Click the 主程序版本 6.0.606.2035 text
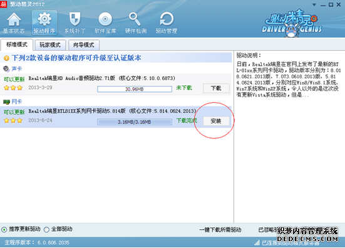Screen dimensions: 345x248 click(37, 243)
